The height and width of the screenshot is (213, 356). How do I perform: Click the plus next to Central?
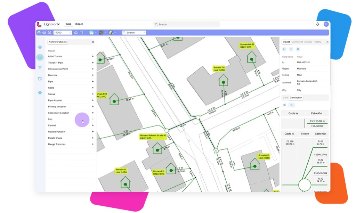coord(92,125)
